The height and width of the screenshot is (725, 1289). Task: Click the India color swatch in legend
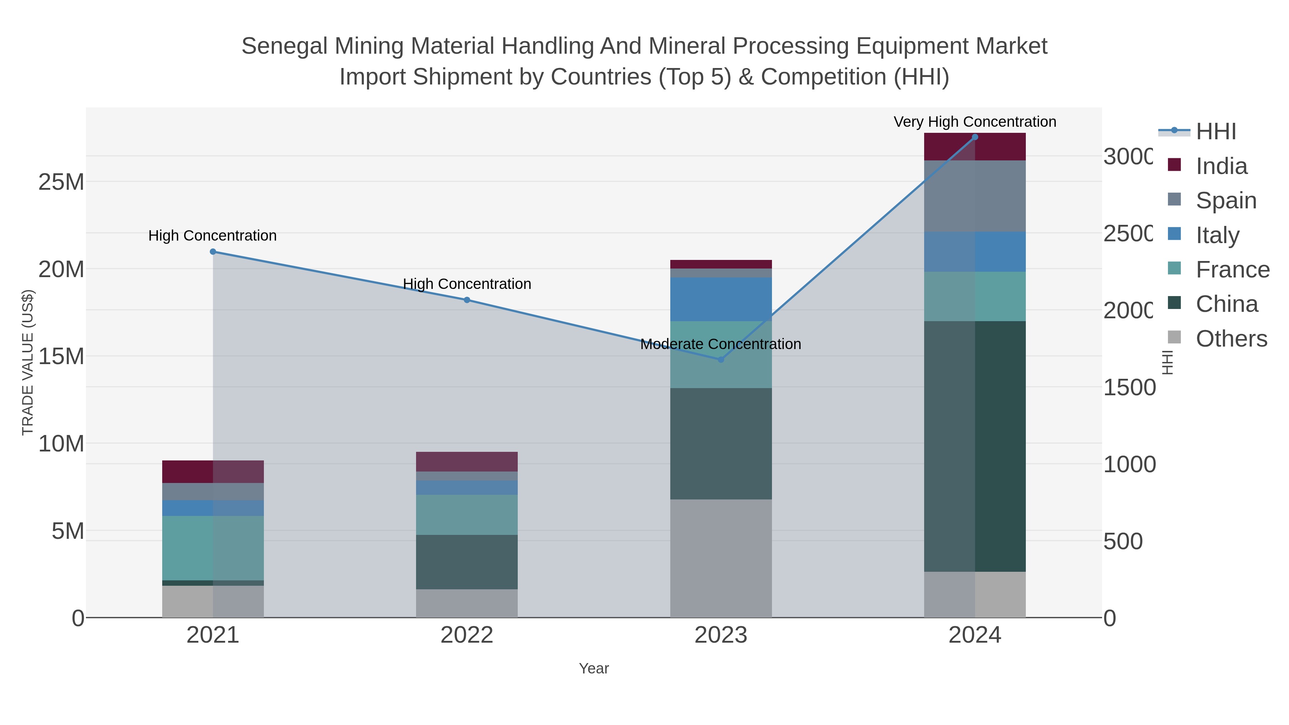pos(1174,165)
